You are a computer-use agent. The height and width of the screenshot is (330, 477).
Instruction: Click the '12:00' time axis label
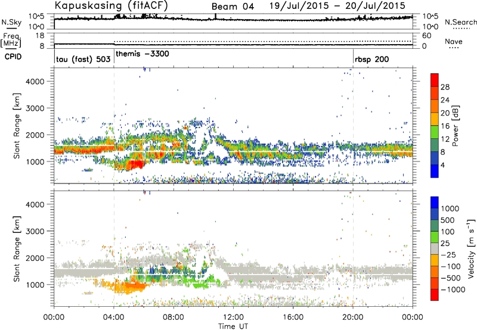click(233, 317)
